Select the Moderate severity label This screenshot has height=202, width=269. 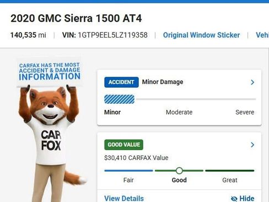(x=179, y=112)
